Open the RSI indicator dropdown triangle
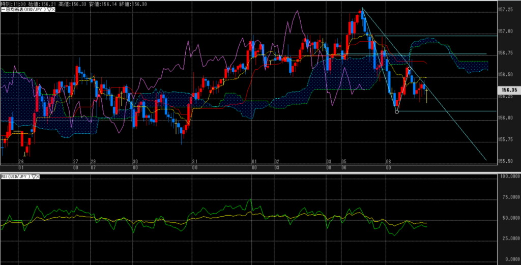 (34, 176)
